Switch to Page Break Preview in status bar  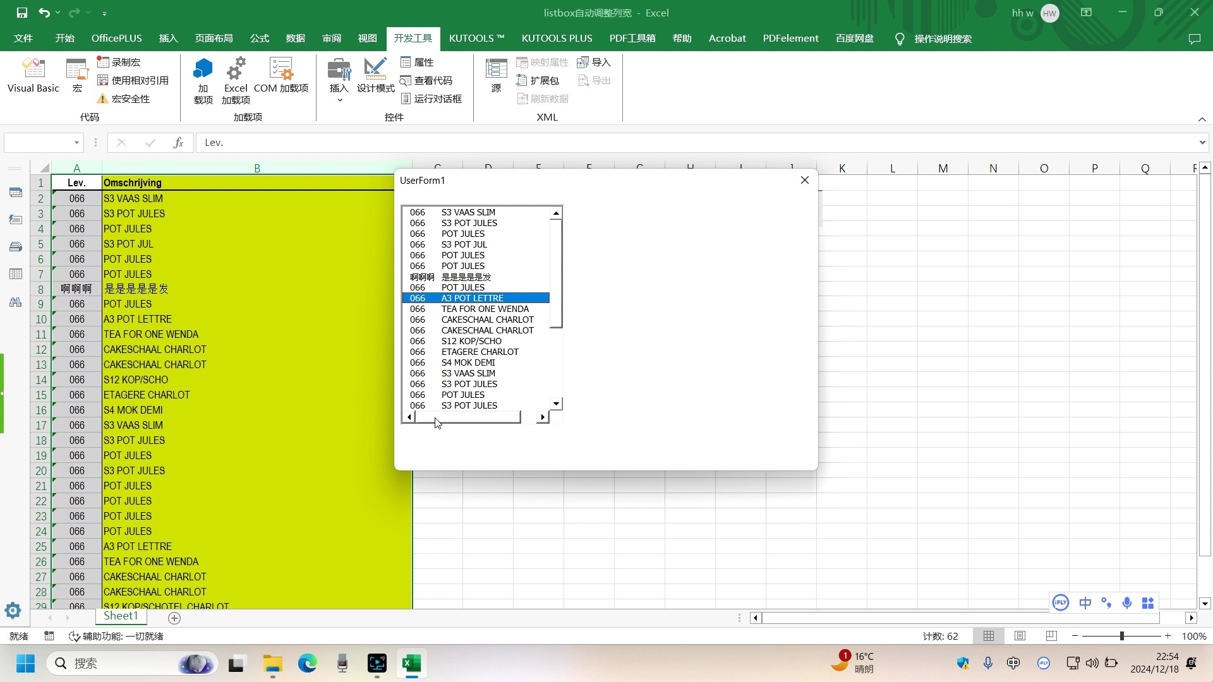(x=1051, y=636)
